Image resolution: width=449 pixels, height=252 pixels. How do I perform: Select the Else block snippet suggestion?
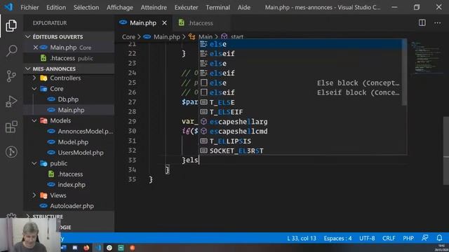[x=301, y=83]
